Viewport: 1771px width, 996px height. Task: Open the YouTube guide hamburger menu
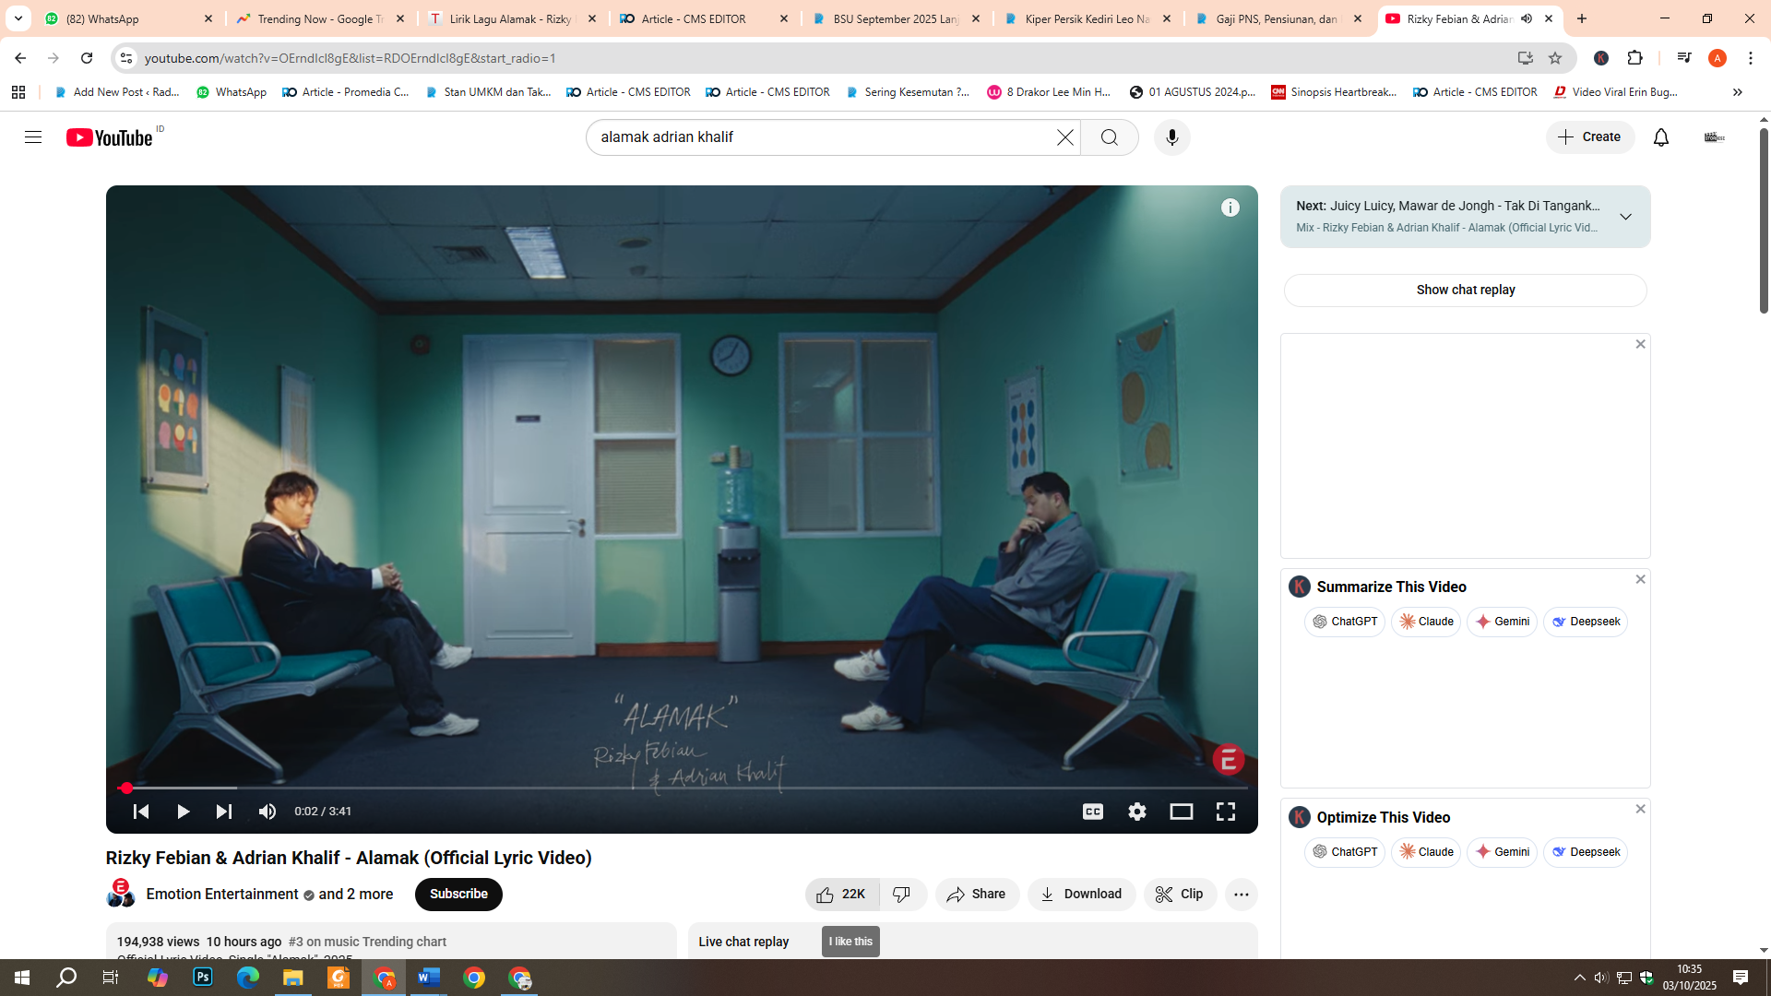(x=33, y=137)
